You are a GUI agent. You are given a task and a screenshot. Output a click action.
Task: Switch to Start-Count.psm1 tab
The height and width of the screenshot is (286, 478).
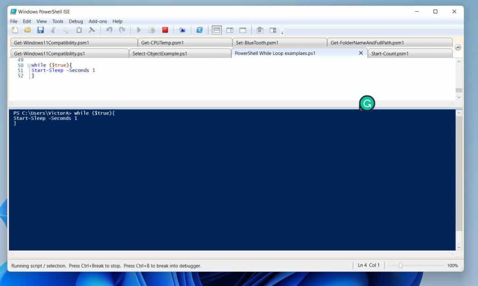[410, 54]
